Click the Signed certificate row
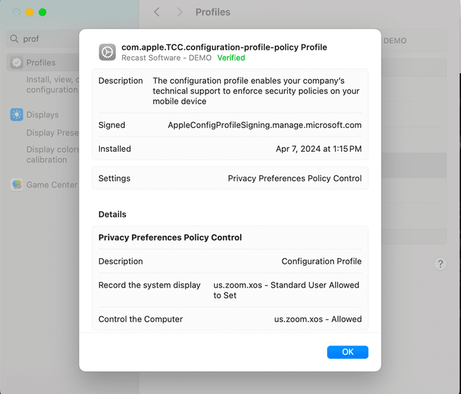This screenshot has height=394, width=461. tap(230, 125)
